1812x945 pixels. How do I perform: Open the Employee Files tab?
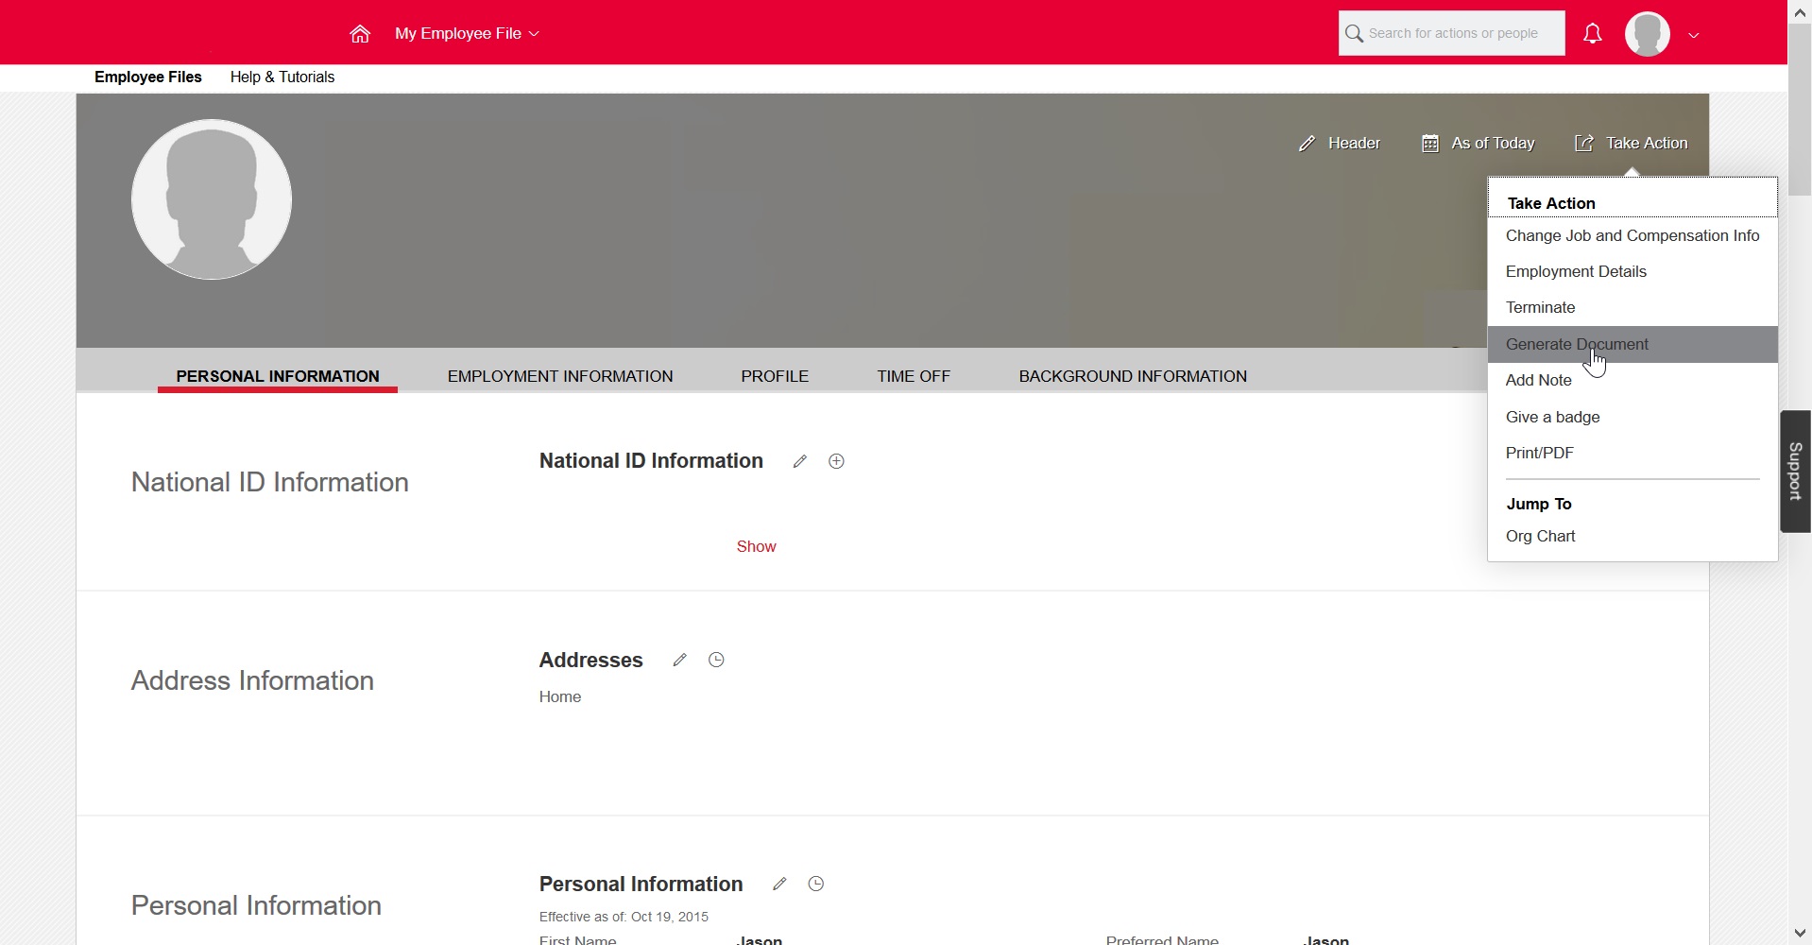point(148,77)
